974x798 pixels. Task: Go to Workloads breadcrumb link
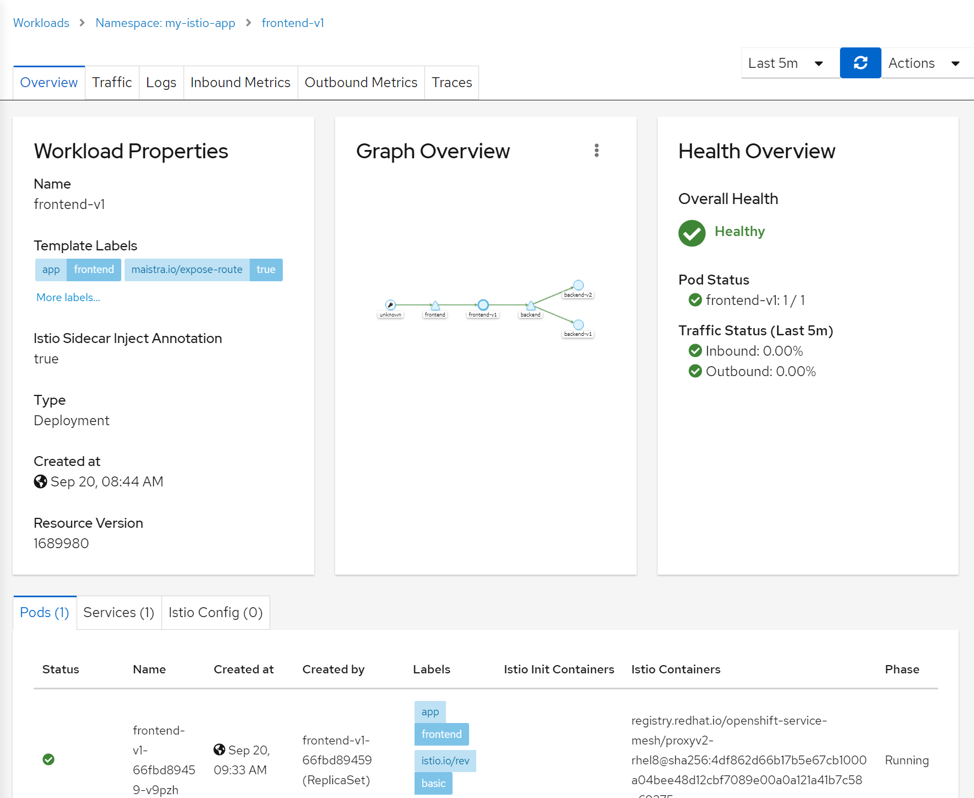(41, 23)
